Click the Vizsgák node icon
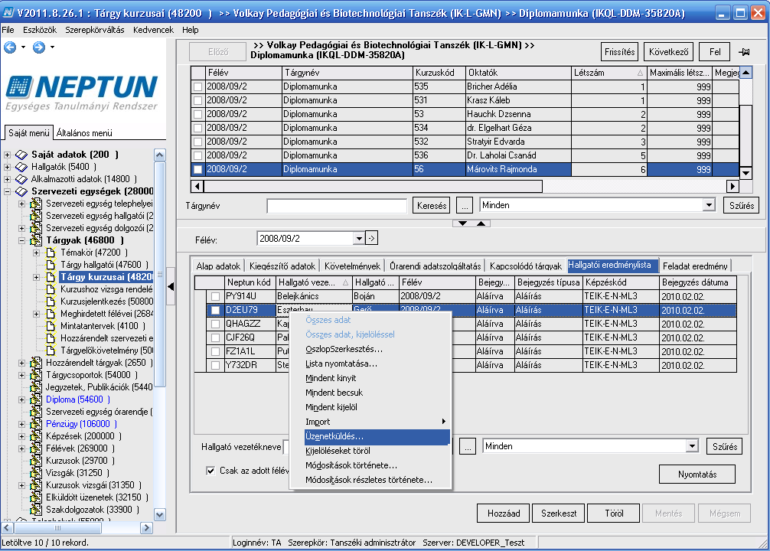The image size is (770, 551). click(x=36, y=473)
